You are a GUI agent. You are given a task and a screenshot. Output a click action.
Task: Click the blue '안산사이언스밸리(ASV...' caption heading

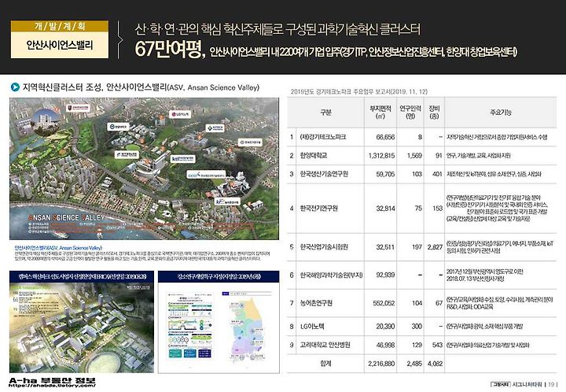[x=58, y=248]
